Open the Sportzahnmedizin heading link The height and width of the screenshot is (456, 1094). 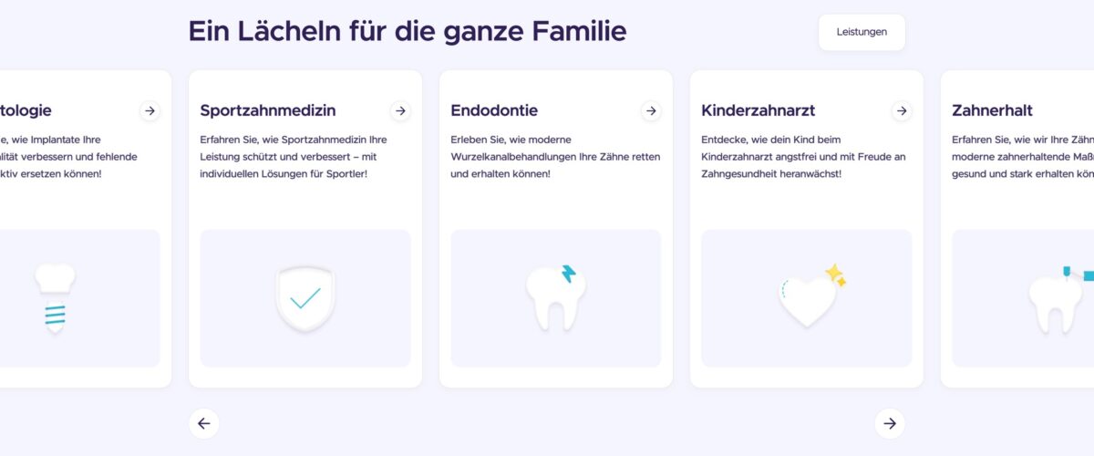[268, 110]
